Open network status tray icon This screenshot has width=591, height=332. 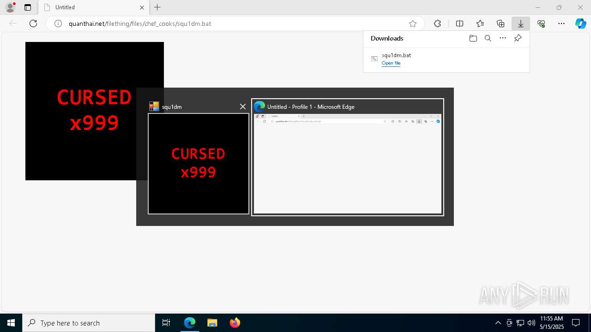(x=520, y=323)
